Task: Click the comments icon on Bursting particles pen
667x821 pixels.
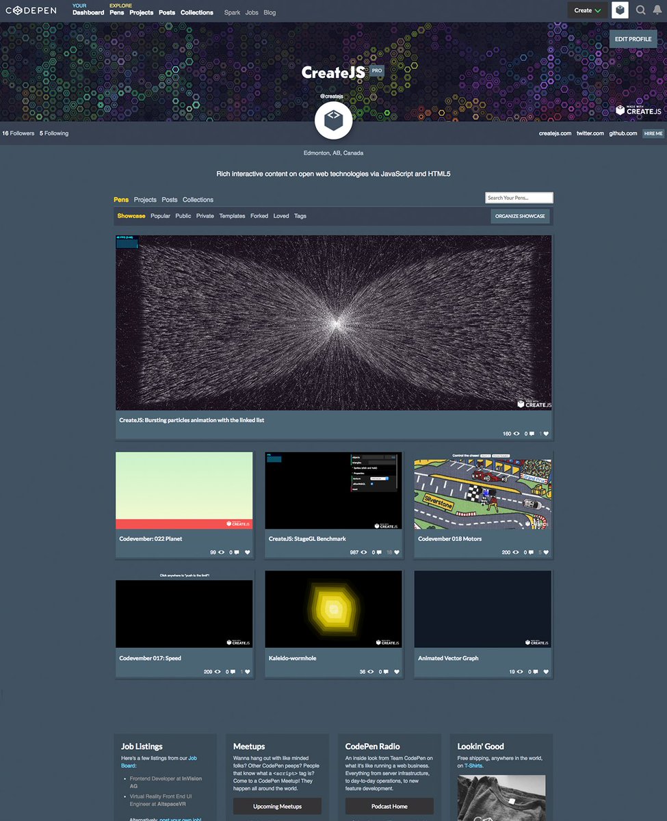Action: [x=532, y=434]
